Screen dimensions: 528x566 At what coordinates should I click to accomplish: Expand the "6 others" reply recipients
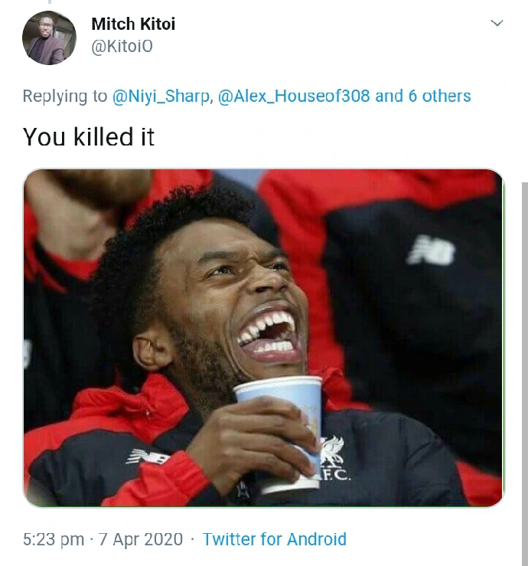point(433,96)
